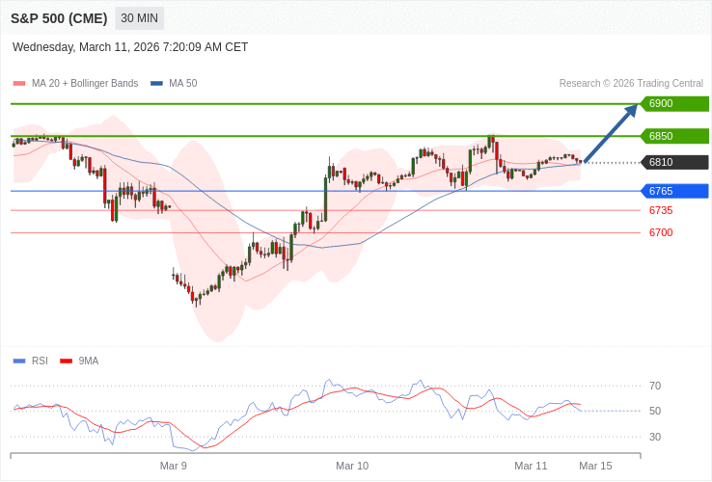The image size is (712, 482).
Task: Click the Research Trading Central copyright text
Action: click(x=631, y=84)
